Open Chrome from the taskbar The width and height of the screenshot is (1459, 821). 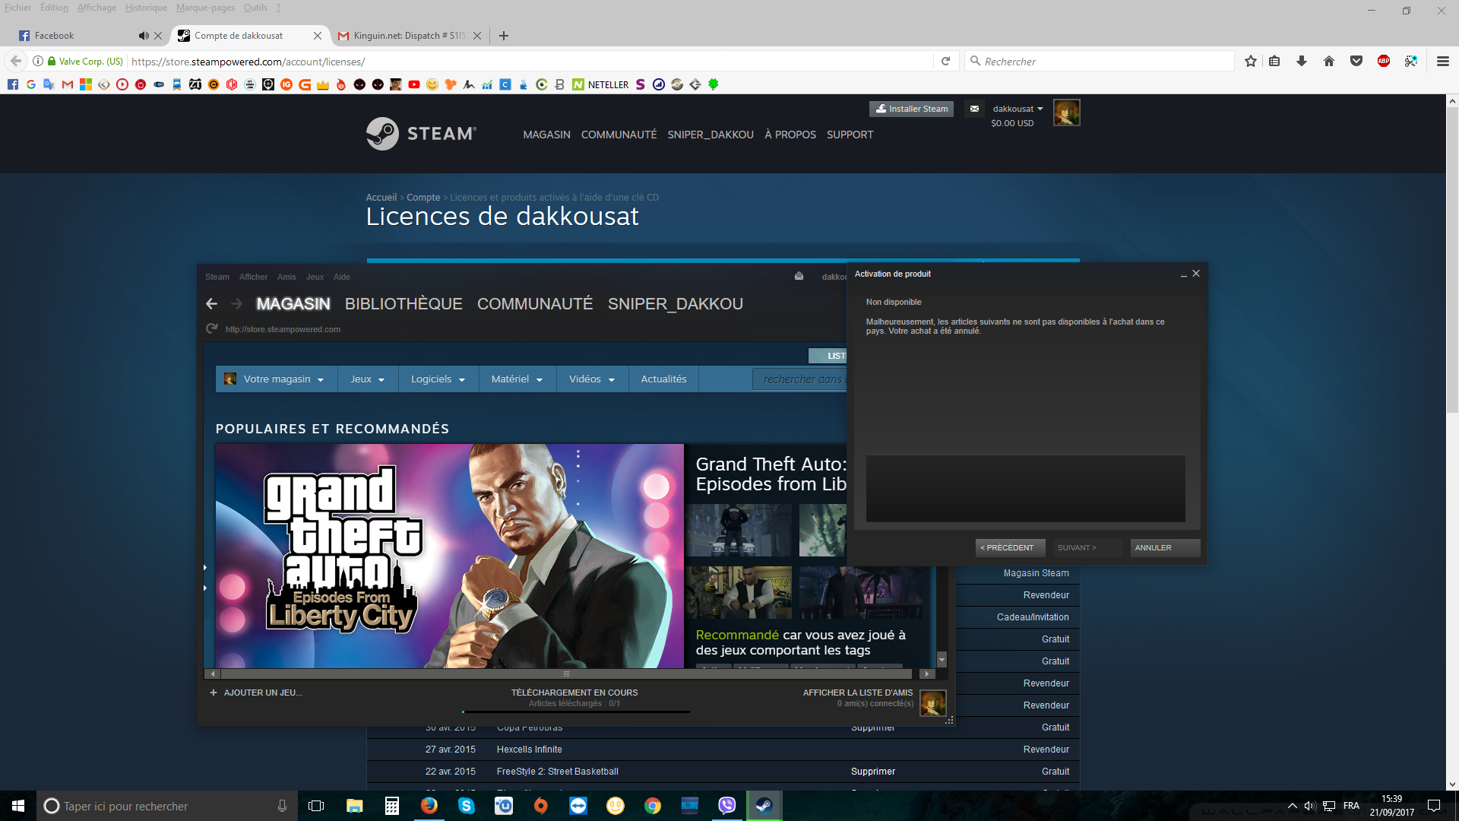tap(653, 806)
